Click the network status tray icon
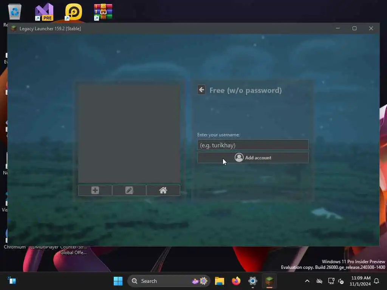Viewport: 387px width, 290px height. [331, 281]
